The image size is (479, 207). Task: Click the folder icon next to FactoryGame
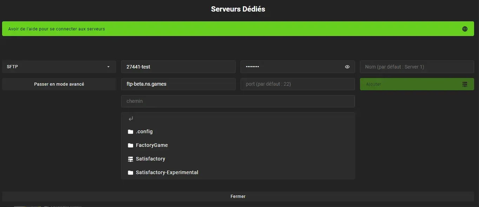tap(131, 145)
